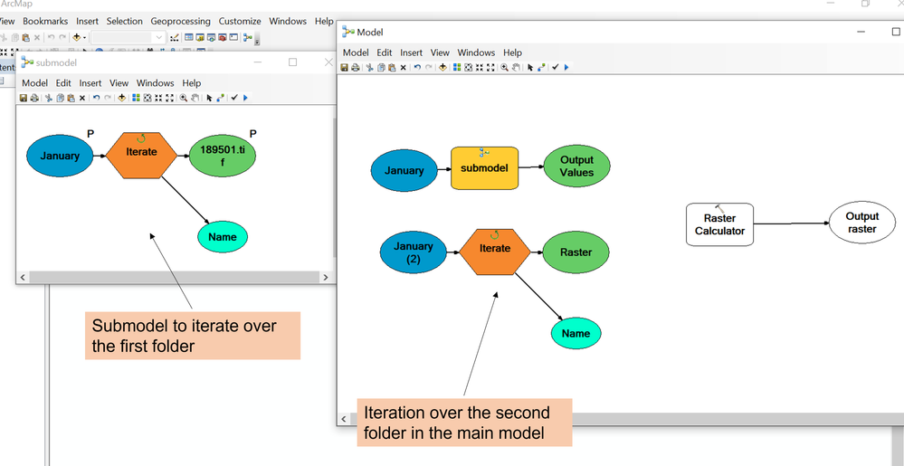Select the 189501.tif output element
This screenshot has width=904, height=466.
223,156
